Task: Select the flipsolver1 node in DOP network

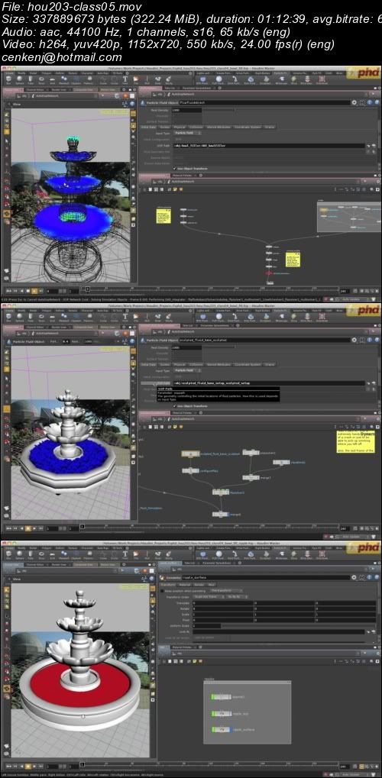Action: 221,492
